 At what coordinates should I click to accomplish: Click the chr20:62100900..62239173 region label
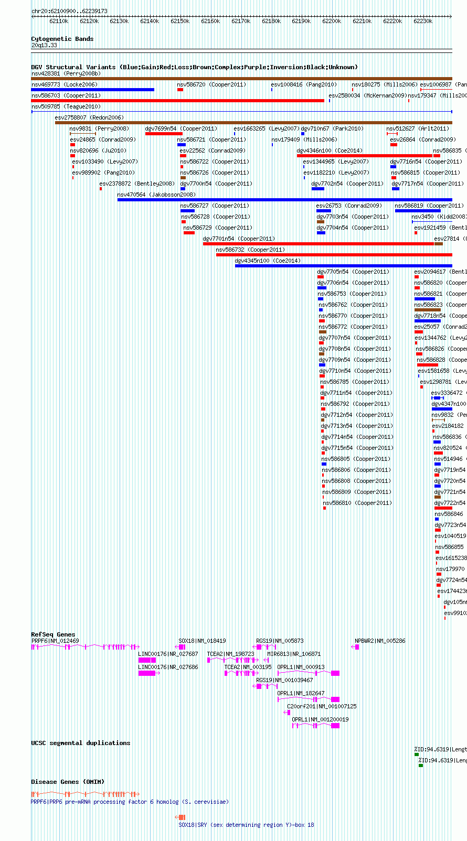69,11
